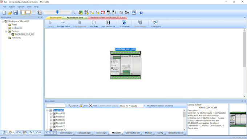Click the Clear button in Device List

84,106
